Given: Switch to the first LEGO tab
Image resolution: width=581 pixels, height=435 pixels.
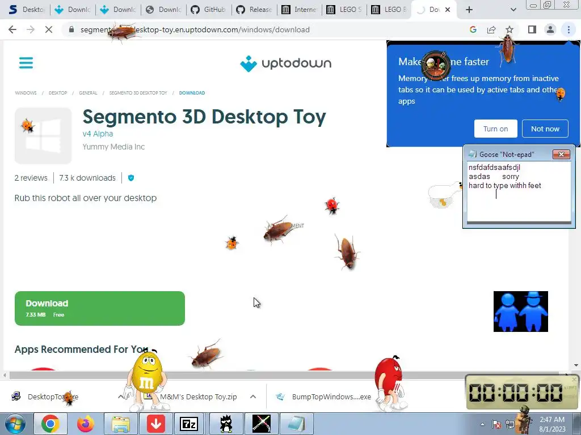Looking at the screenshot, I should (344, 10).
